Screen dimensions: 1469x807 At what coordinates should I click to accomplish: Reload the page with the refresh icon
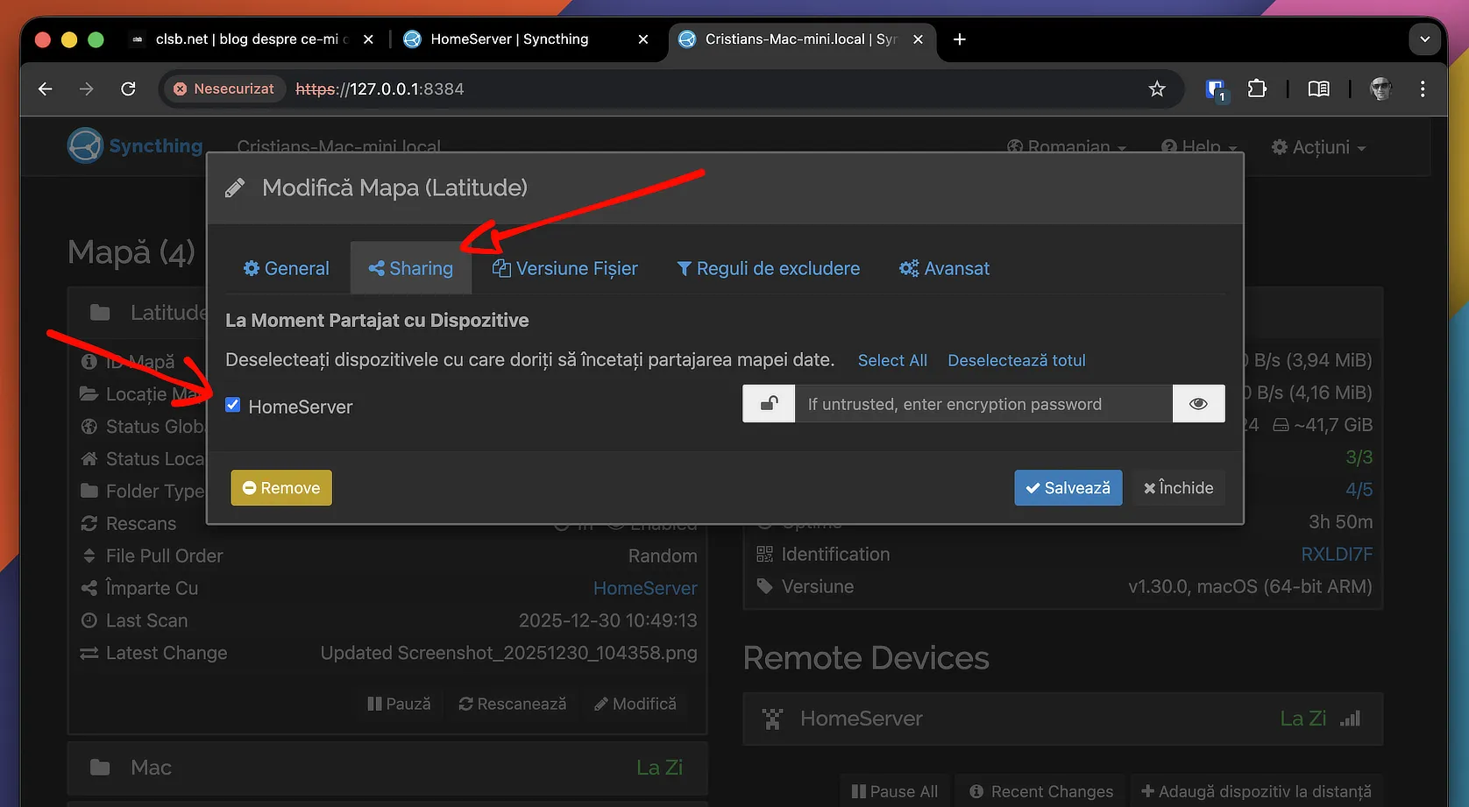point(128,88)
